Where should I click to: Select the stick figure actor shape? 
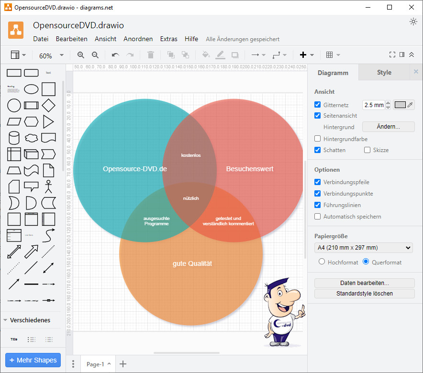tap(48, 186)
